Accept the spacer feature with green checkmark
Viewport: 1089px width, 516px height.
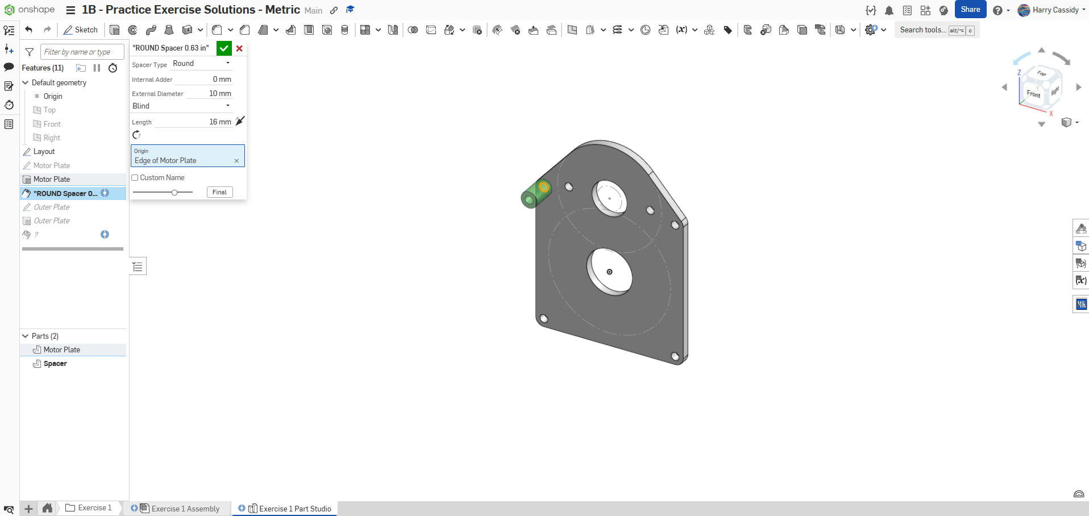[224, 48]
